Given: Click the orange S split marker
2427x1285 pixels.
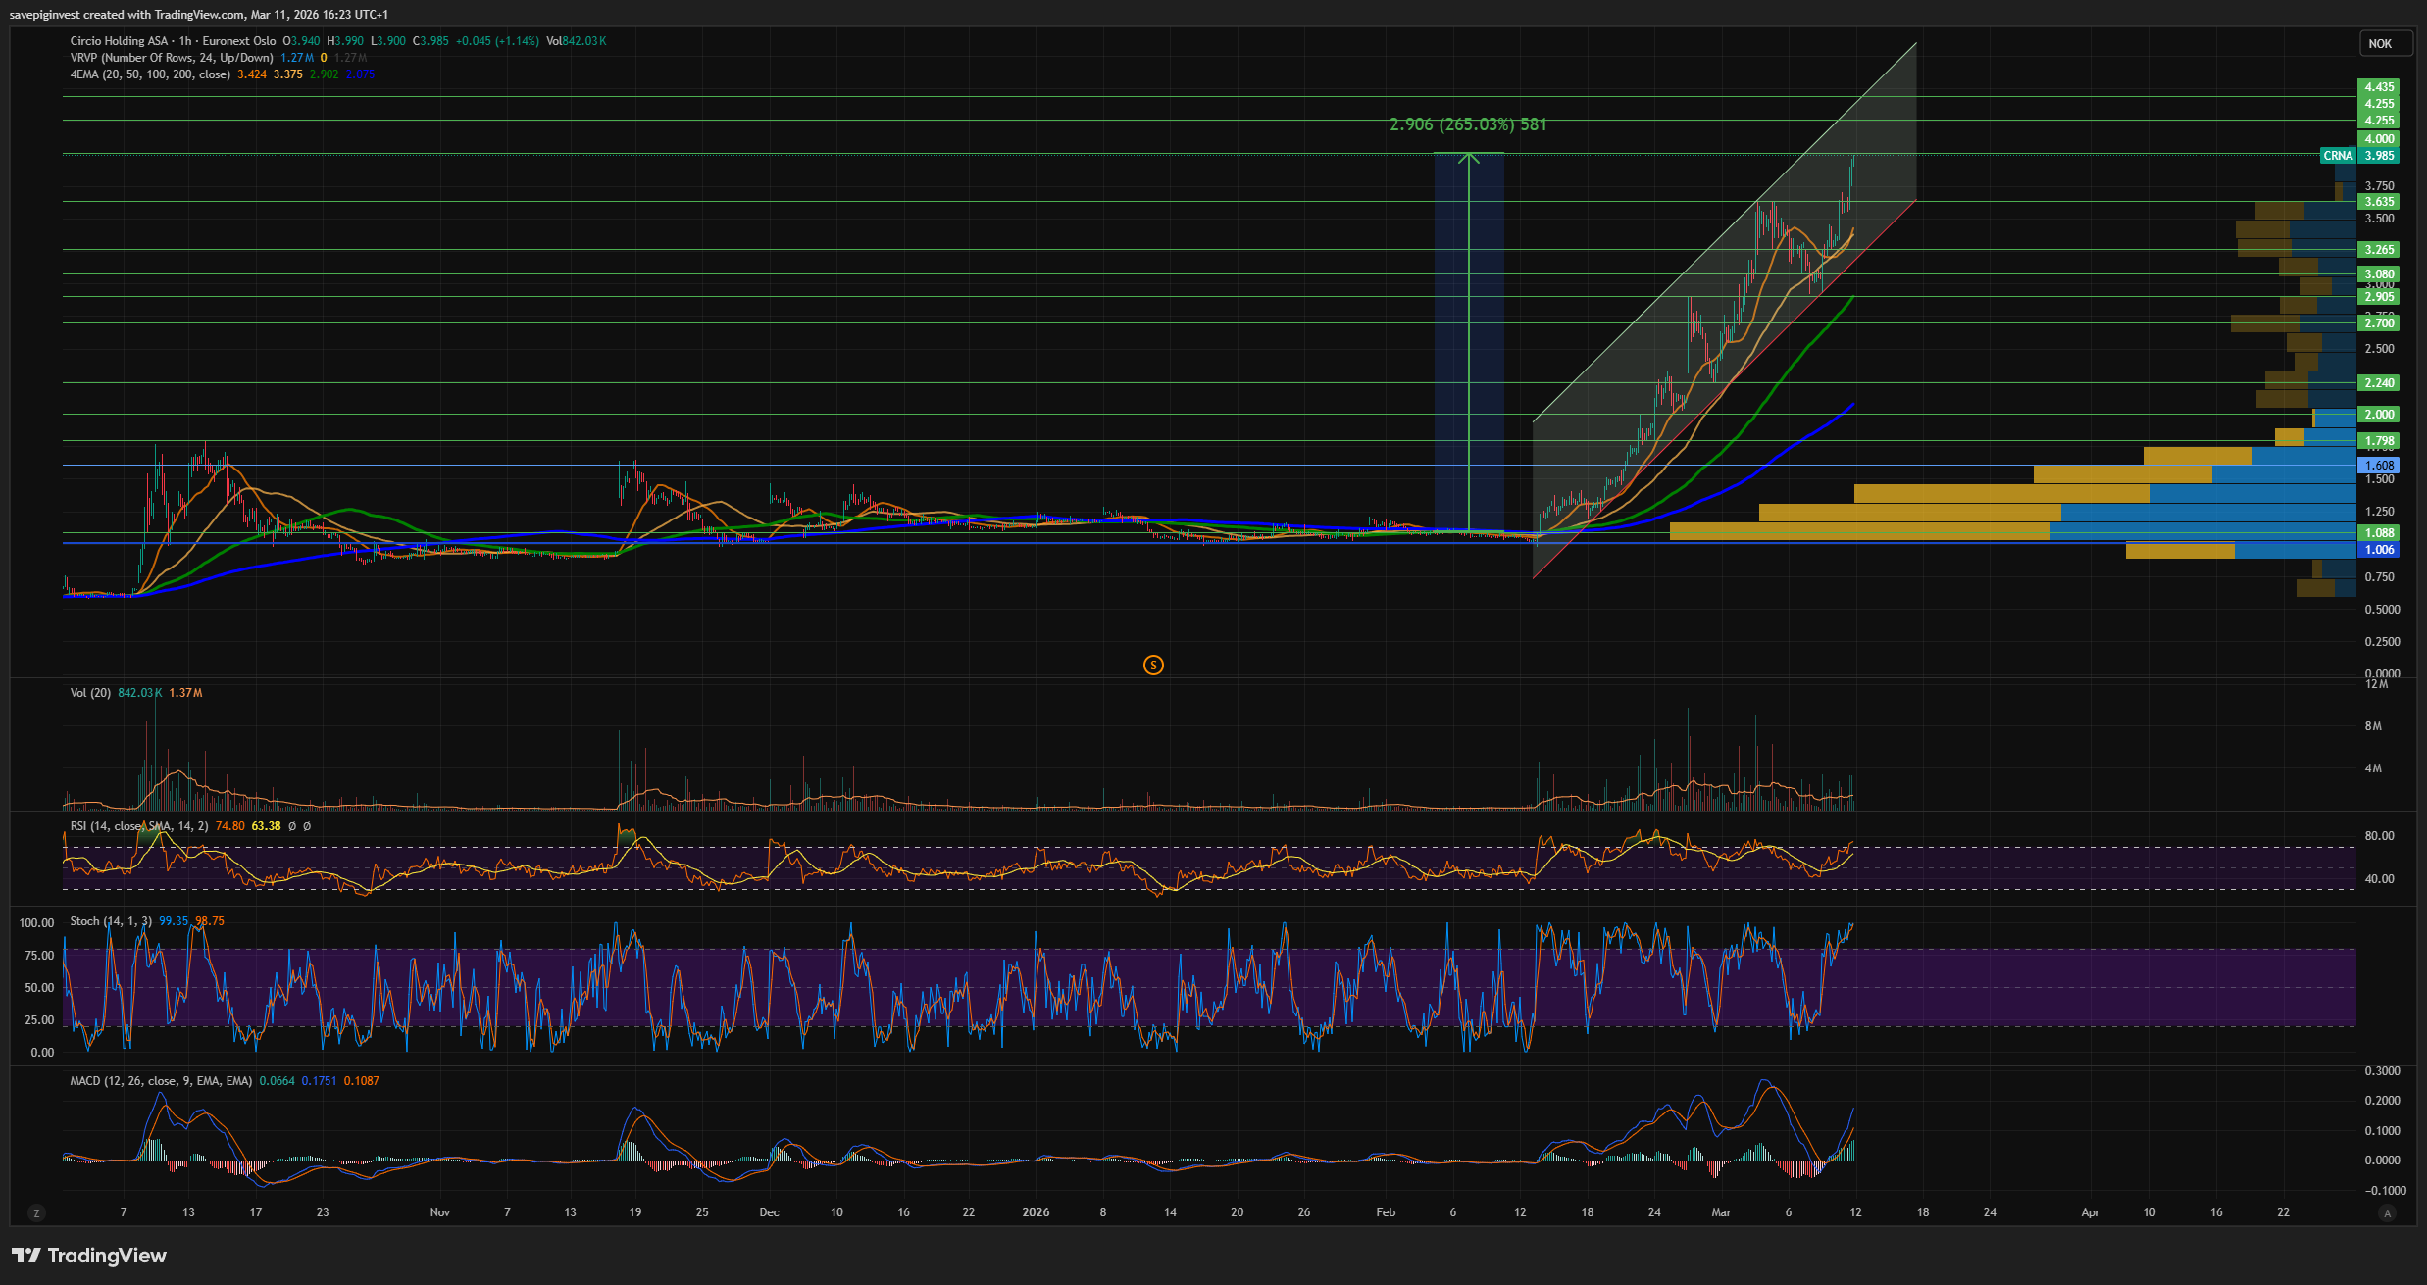Looking at the screenshot, I should [x=1153, y=666].
